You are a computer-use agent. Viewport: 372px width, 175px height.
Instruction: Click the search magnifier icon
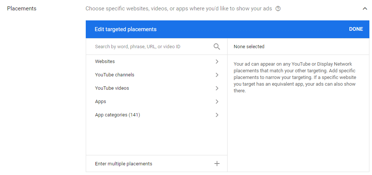(x=217, y=47)
